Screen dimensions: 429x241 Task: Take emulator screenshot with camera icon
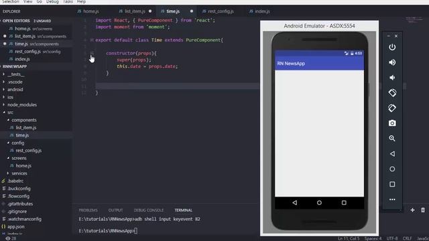[392, 123]
